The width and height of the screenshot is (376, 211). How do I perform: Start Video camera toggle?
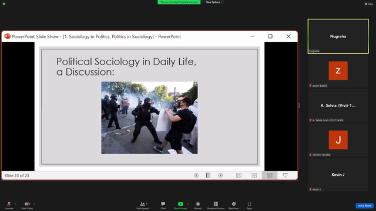pos(27,205)
